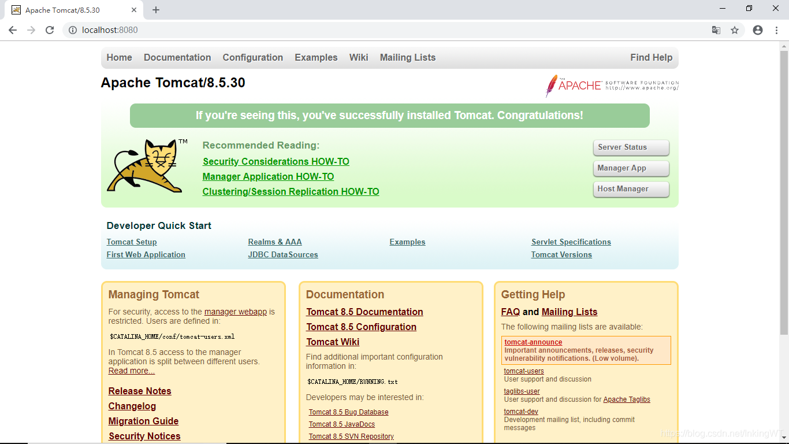Image resolution: width=789 pixels, height=444 pixels.
Task: Reload the page with refresh icon
Action: [x=50, y=30]
